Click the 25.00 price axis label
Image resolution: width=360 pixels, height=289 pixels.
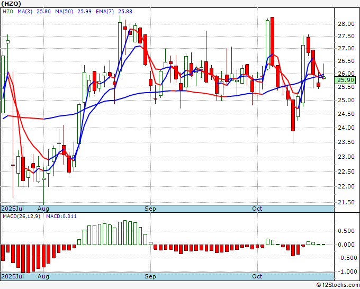point(346,101)
